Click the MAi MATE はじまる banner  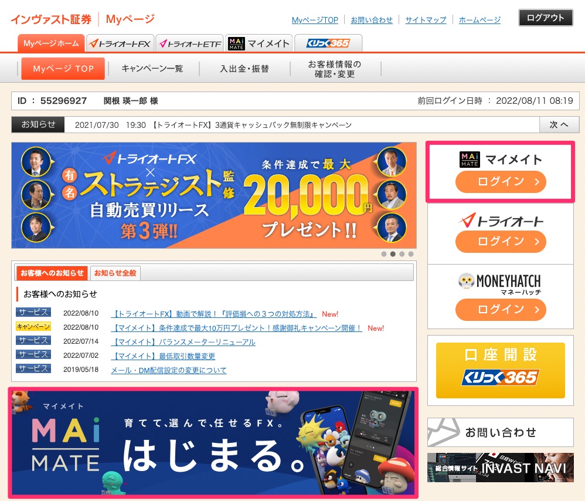click(x=213, y=442)
